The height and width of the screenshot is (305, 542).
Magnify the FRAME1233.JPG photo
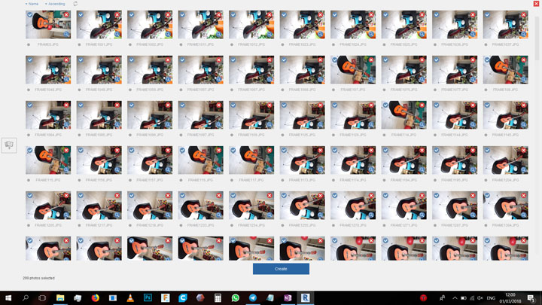(x=219, y=215)
